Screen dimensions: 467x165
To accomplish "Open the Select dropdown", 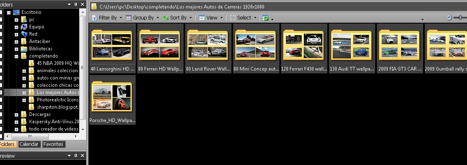I will point(243,18).
